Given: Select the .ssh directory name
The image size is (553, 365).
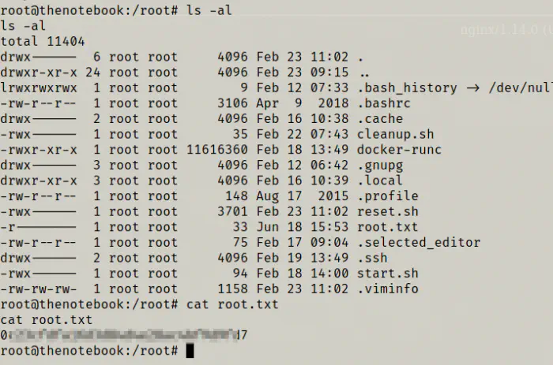Looking at the screenshot, I should tap(372, 258).
